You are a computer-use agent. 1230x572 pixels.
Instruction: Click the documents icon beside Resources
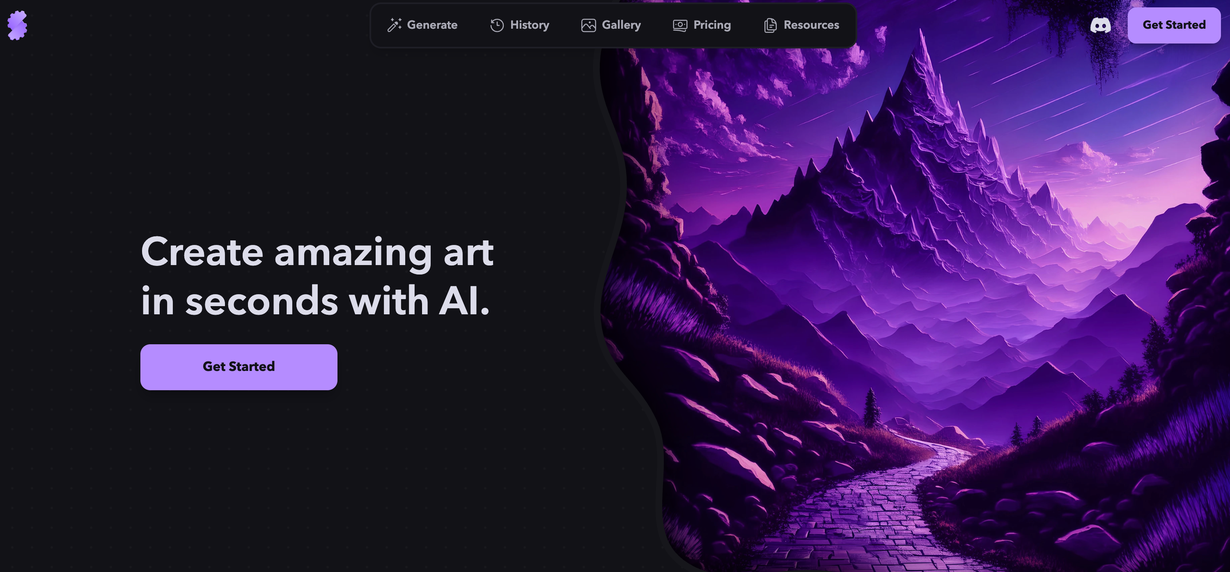[770, 25]
